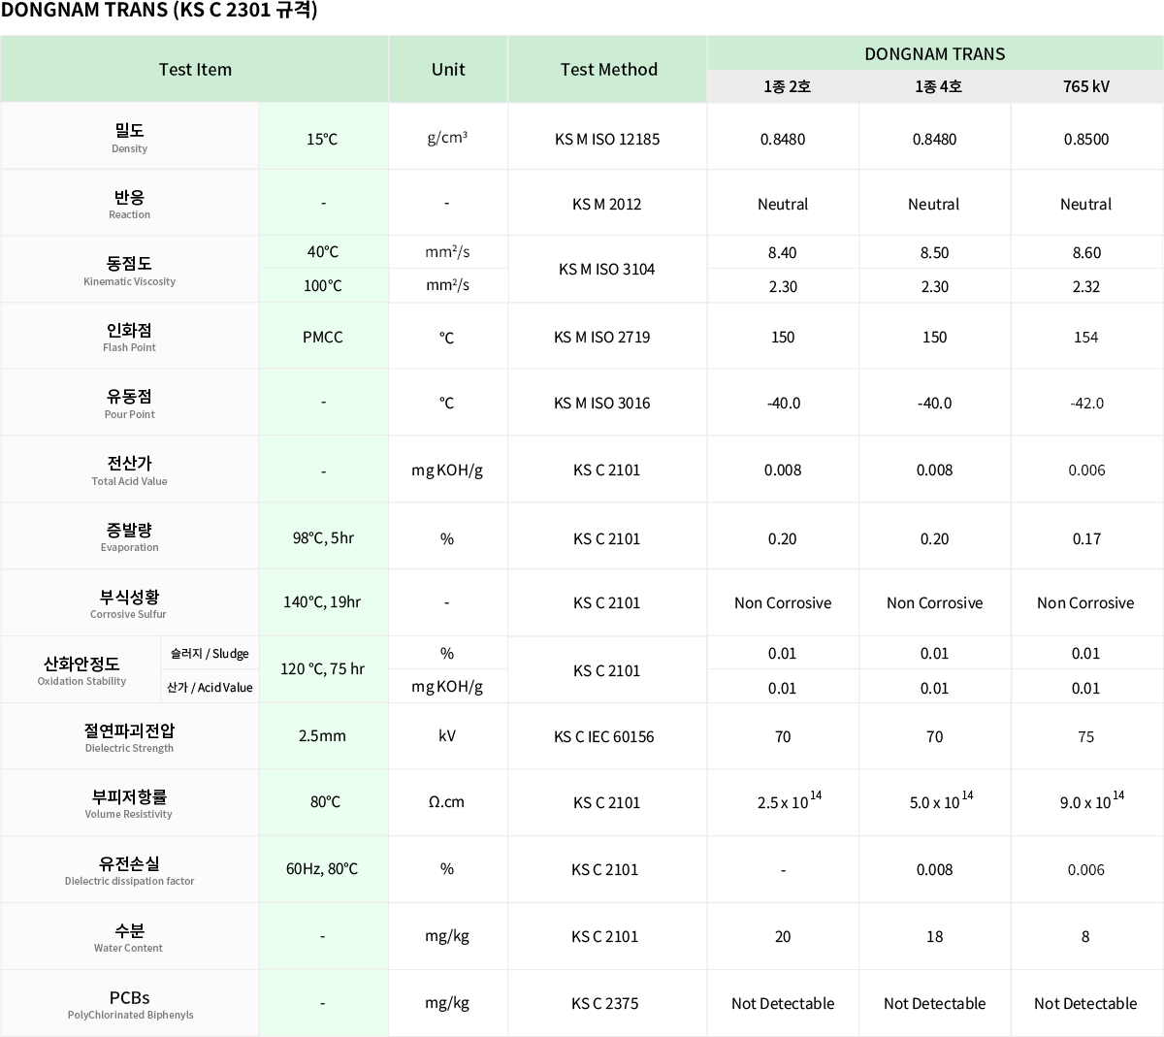Click the 18 water content value

tap(935, 936)
